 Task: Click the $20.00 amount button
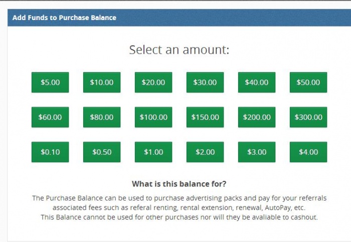(x=153, y=83)
